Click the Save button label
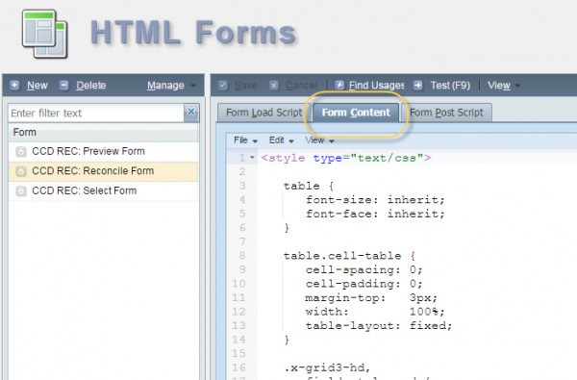The width and height of the screenshot is (577, 380). [246, 86]
